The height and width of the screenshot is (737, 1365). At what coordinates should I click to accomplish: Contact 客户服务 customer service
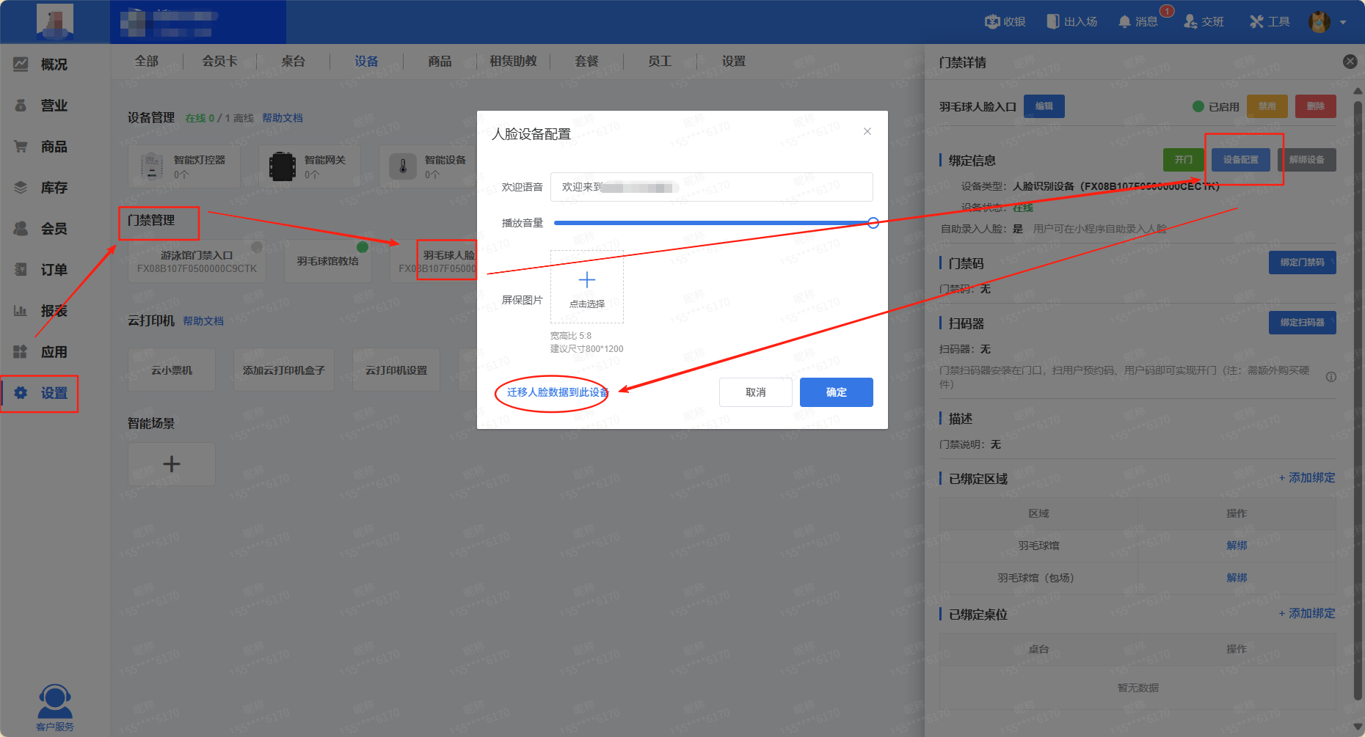point(55,708)
